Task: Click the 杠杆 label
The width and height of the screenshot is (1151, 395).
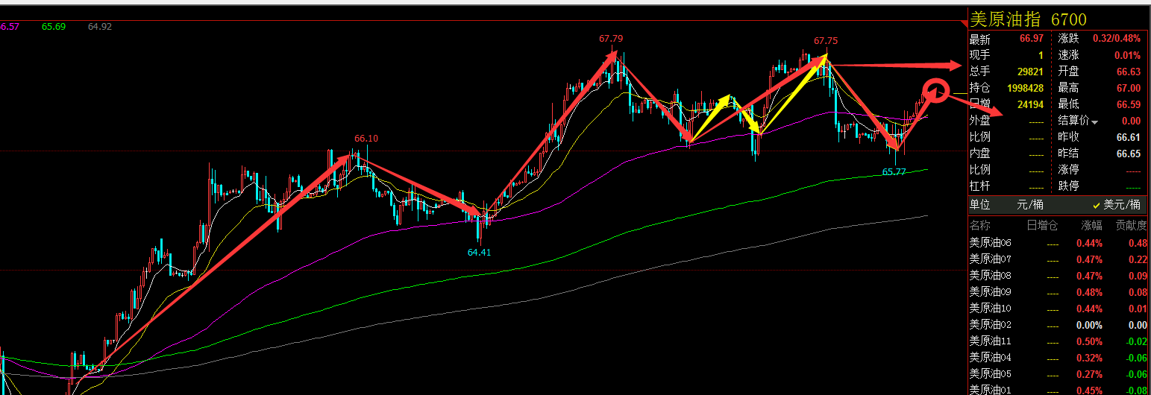Action: [x=980, y=186]
